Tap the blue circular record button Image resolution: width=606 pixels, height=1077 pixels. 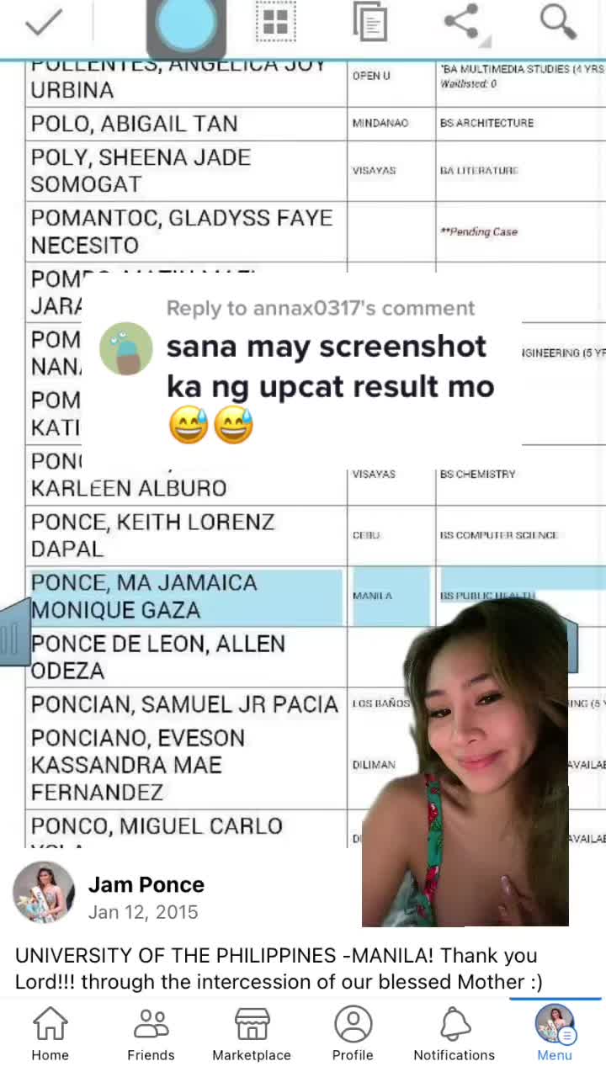click(186, 25)
